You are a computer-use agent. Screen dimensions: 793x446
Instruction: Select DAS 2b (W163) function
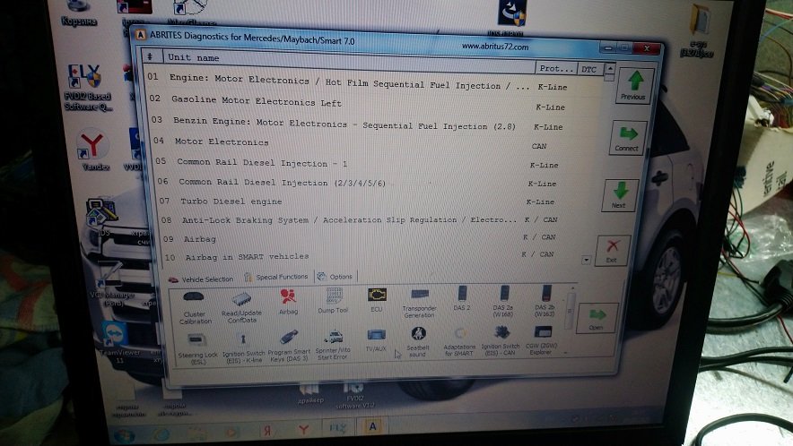pos(545,301)
